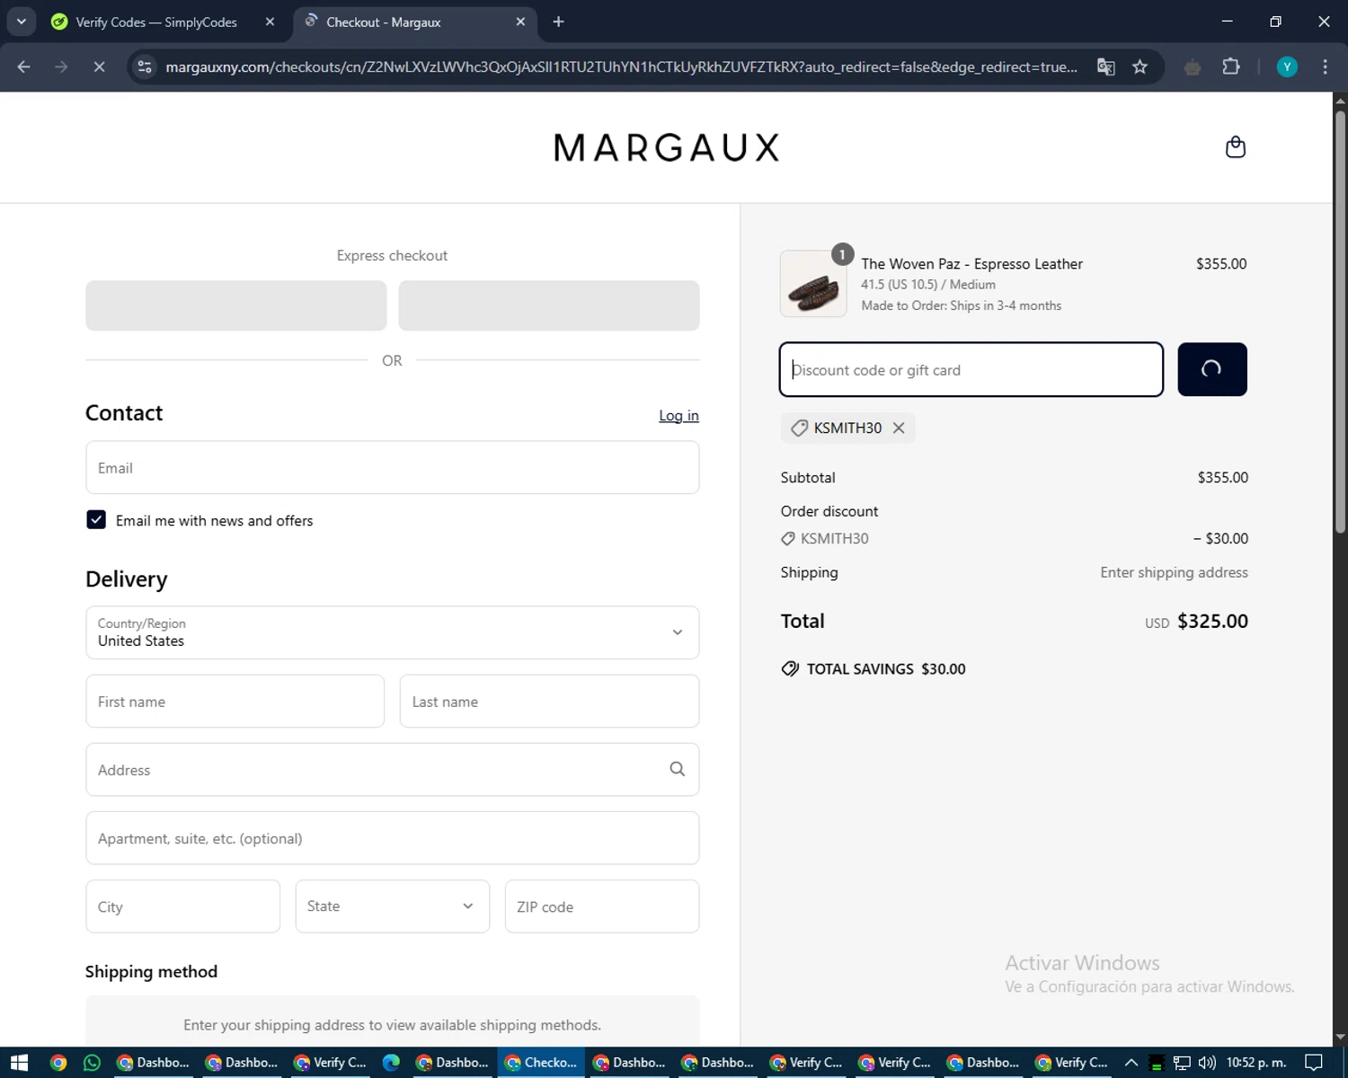The height and width of the screenshot is (1078, 1348).
Task: Click the extension icon left of puzzle icon
Action: tap(1193, 66)
